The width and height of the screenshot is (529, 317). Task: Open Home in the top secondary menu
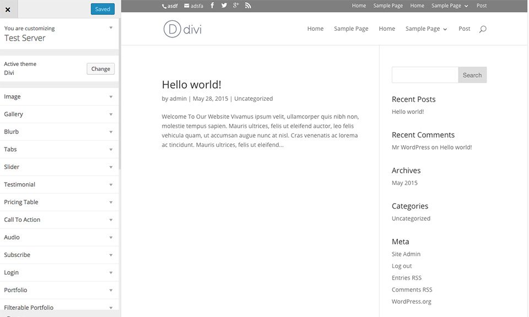[359, 6]
